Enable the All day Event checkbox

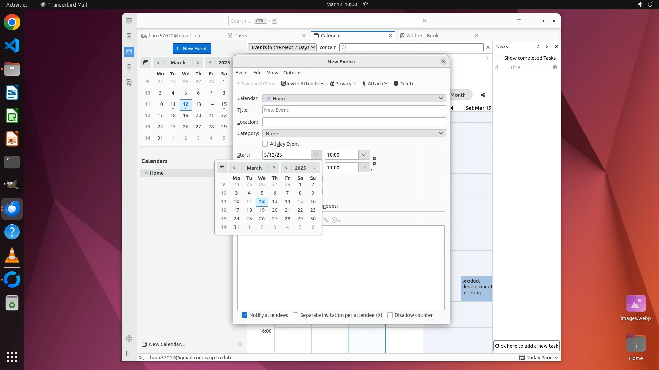265,144
